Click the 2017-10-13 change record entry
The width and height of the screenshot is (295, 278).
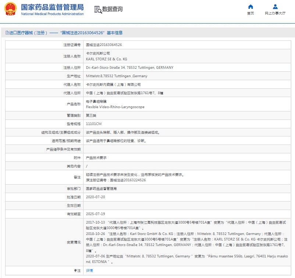click(95, 223)
